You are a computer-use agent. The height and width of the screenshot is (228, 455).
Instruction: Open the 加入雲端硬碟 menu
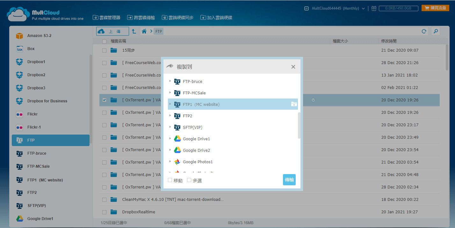(x=216, y=18)
